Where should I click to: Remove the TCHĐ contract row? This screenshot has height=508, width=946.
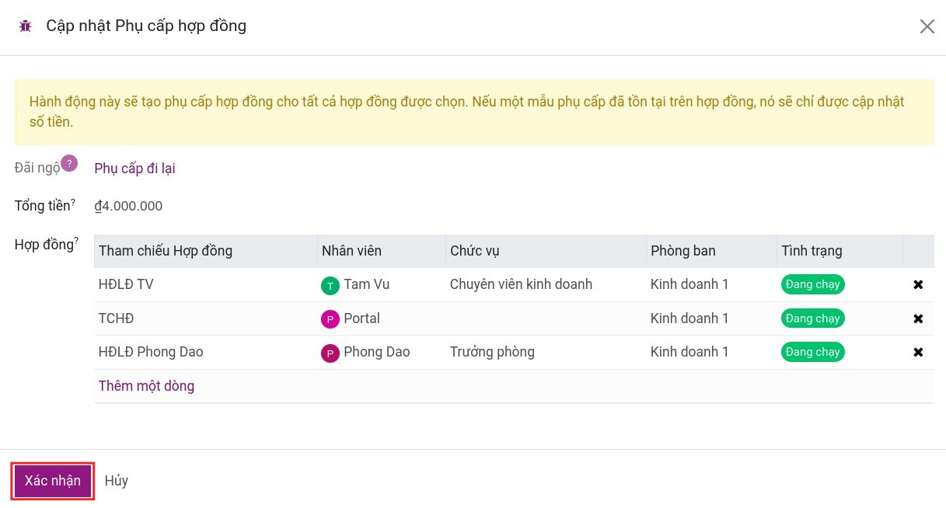918,318
